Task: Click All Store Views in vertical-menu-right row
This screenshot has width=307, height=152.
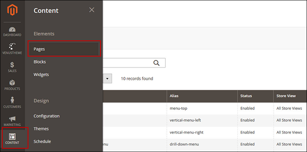Action: coord(289,132)
